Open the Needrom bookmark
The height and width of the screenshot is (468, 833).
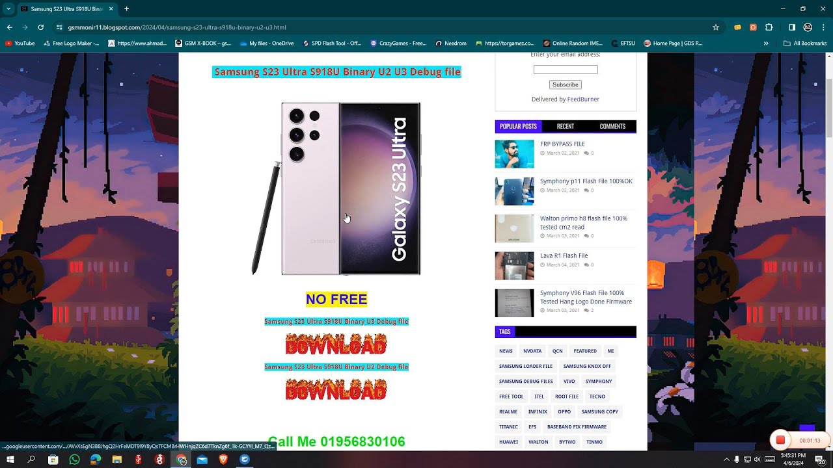click(x=450, y=44)
